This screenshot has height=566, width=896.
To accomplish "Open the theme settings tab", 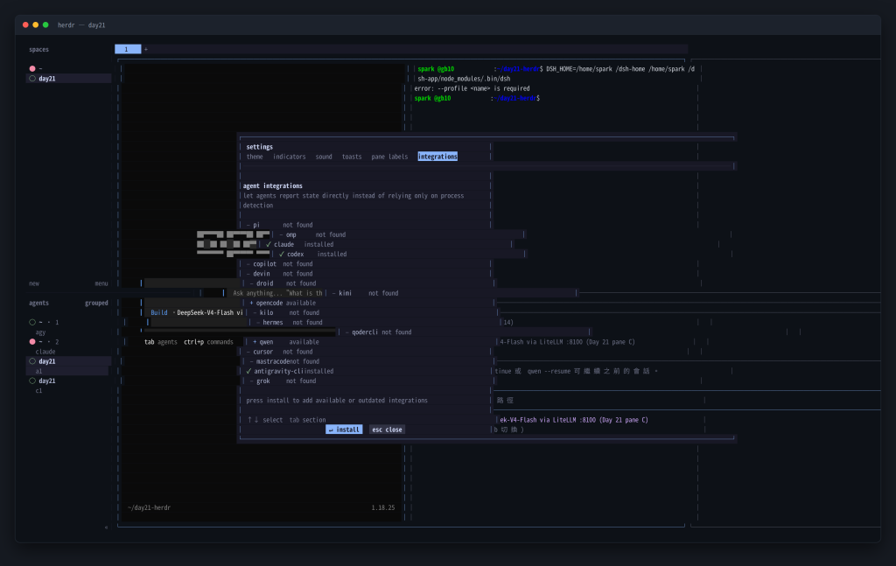I will 255,157.
